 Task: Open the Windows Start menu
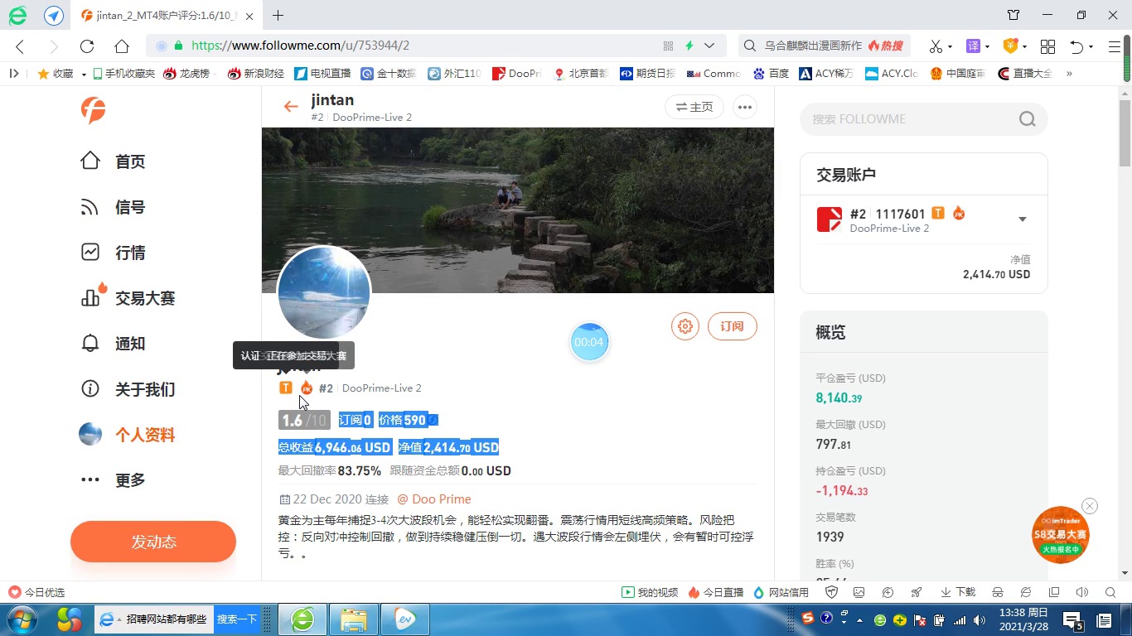point(21,619)
